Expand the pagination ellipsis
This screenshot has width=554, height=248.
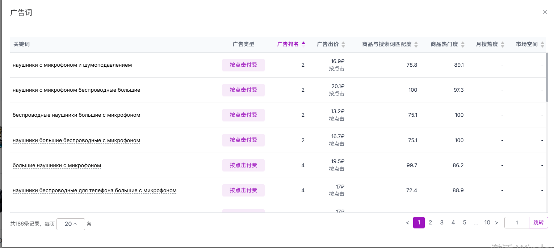click(476, 223)
